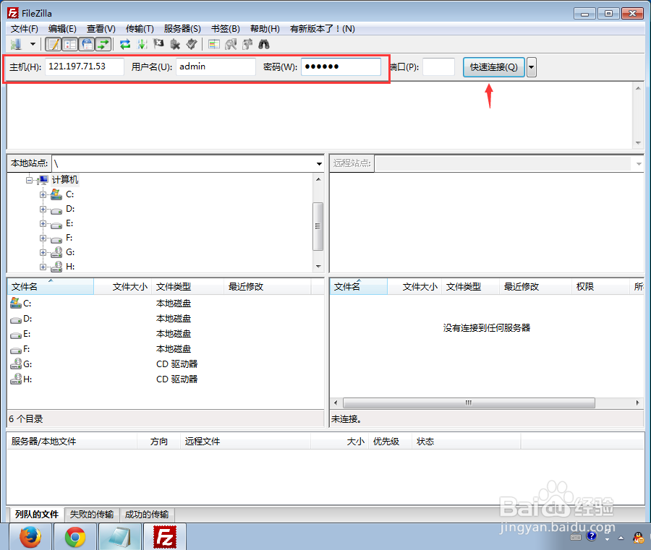Click the binoculars file search icon

click(264, 44)
